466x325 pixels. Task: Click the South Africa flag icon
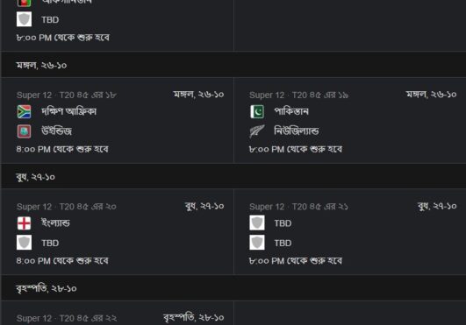coord(24,112)
